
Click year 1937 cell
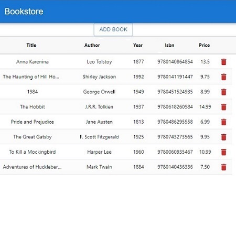[138, 107]
